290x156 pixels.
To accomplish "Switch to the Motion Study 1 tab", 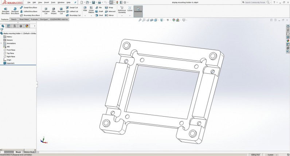I will 31,152.
